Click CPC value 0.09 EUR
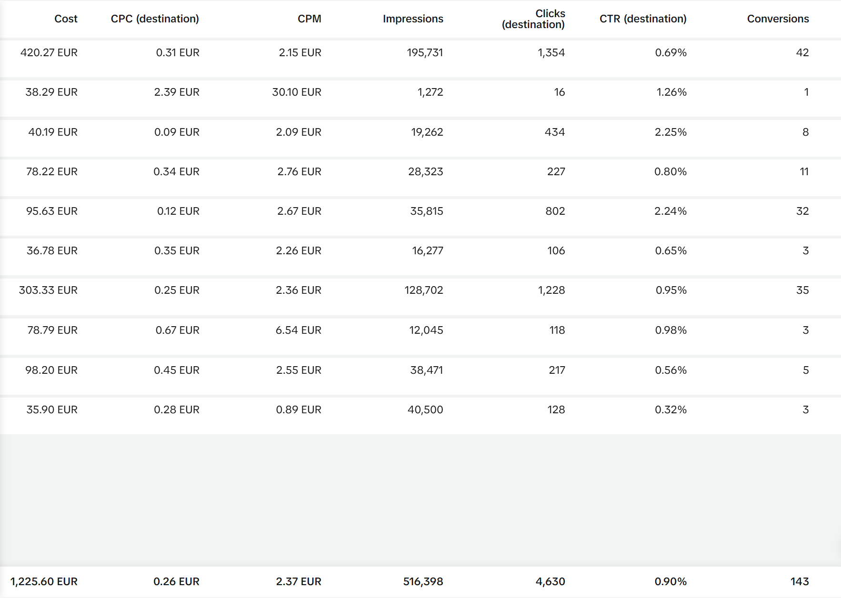Viewport: 841px width, 598px height. point(177,132)
